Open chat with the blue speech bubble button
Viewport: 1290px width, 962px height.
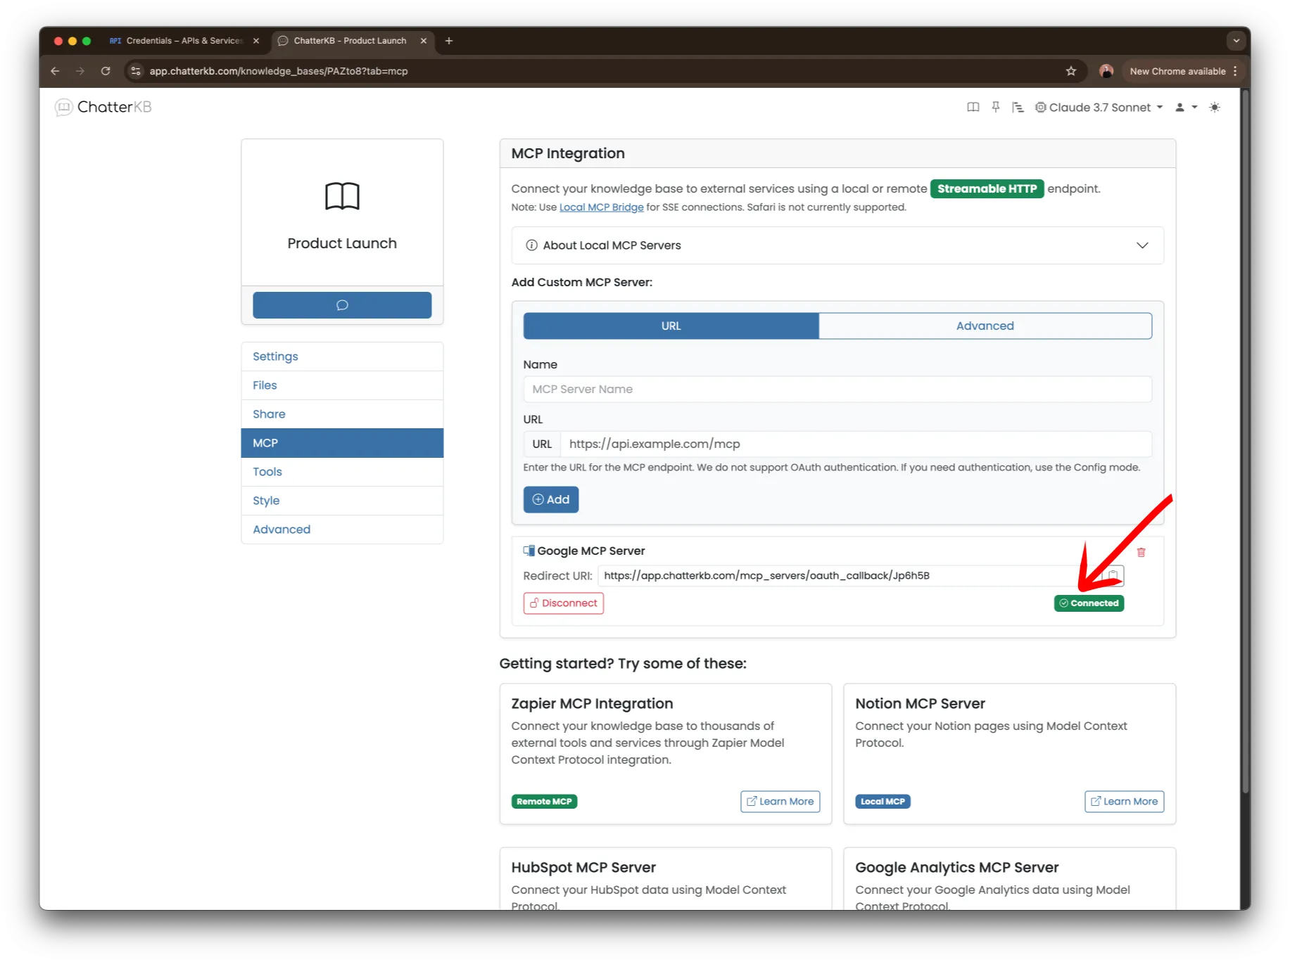pos(342,305)
